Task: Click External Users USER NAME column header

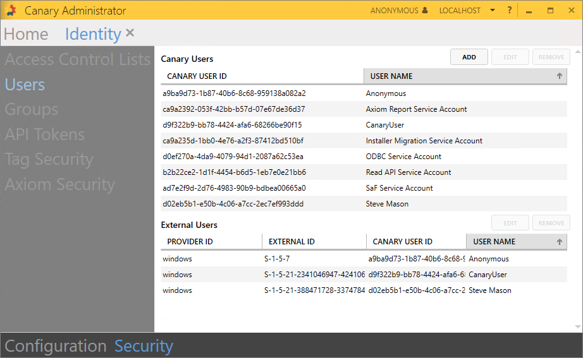Action: (x=517, y=242)
